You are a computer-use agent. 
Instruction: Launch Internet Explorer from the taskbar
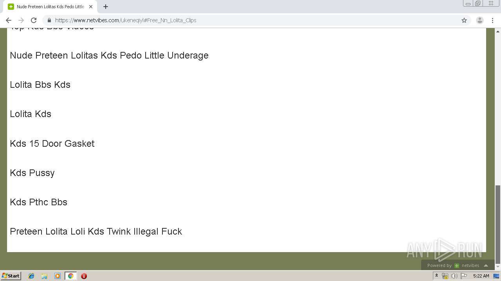coord(31,276)
